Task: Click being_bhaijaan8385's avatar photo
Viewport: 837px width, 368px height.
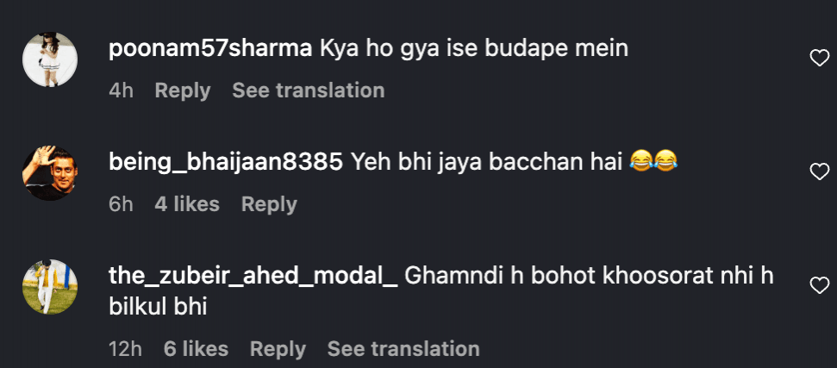Action: [50, 173]
